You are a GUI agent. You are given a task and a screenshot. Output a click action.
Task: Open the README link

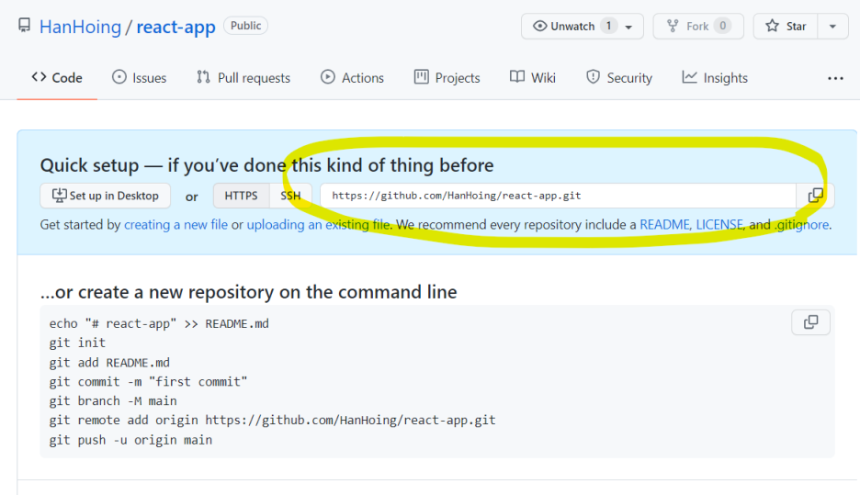click(x=664, y=225)
